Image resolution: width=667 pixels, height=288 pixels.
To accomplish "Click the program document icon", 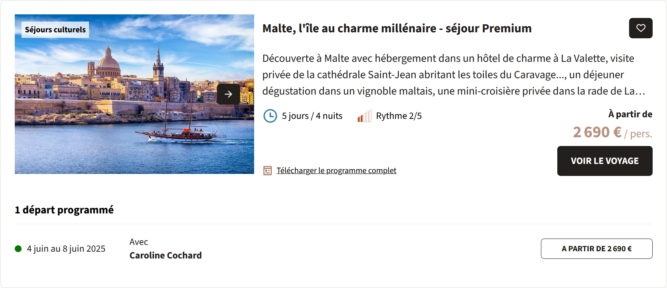I will (x=268, y=171).
